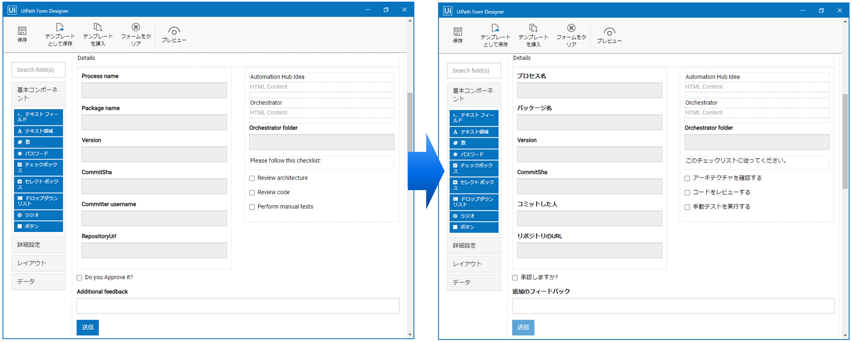The image size is (852, 342).
Task: Expand データ section in English-form window
Action: click(38, 281)
